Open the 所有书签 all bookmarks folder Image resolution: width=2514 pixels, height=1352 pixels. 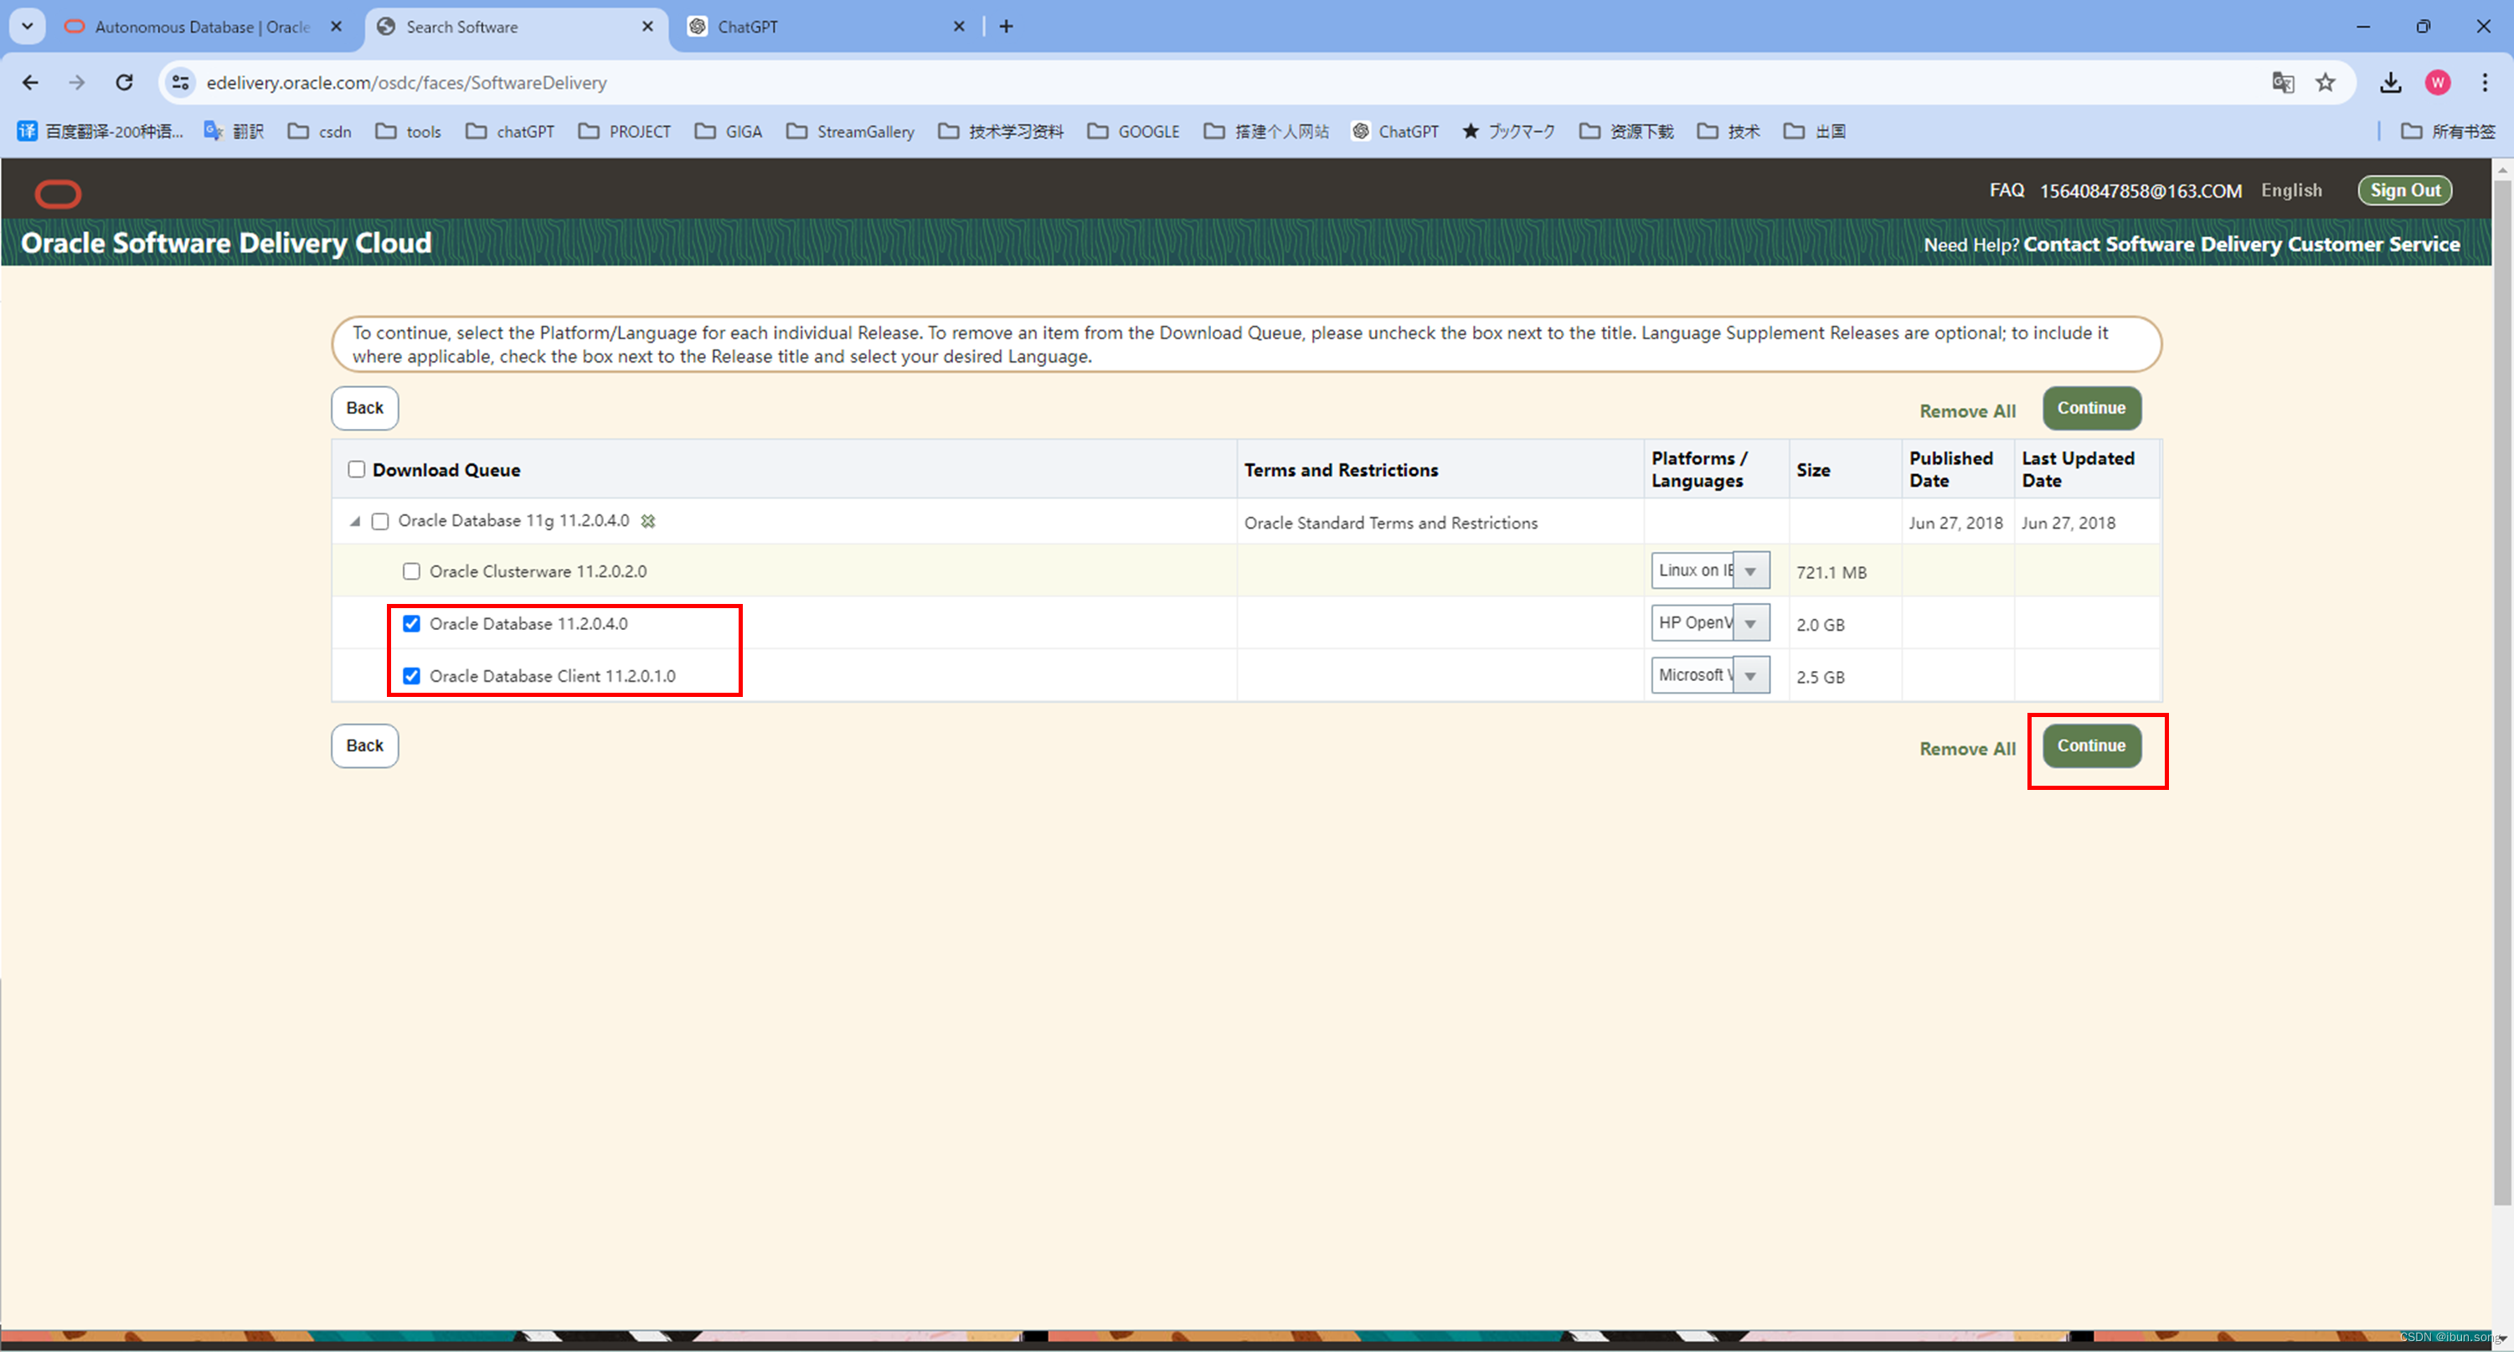[x=2448, y=131]
